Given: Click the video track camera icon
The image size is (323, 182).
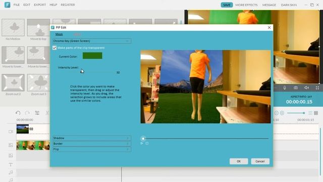Looking at the screenshot, I should [11, 131].
